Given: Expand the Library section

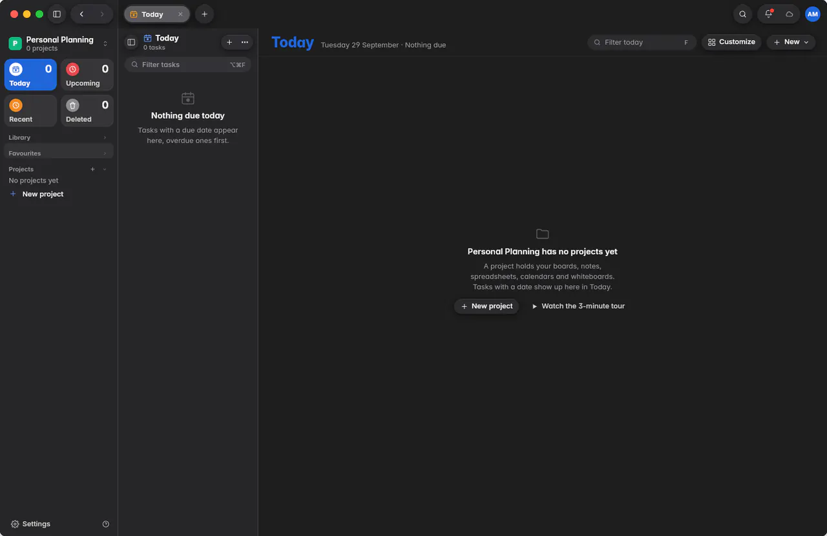Looking at the screenshot, I should coord(59,137).
